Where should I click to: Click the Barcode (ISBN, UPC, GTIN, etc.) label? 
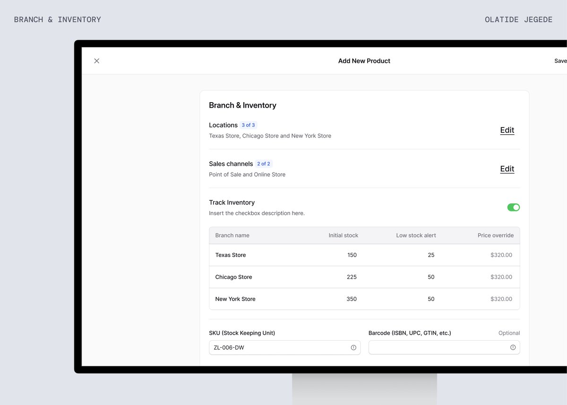tap(410, 333)
